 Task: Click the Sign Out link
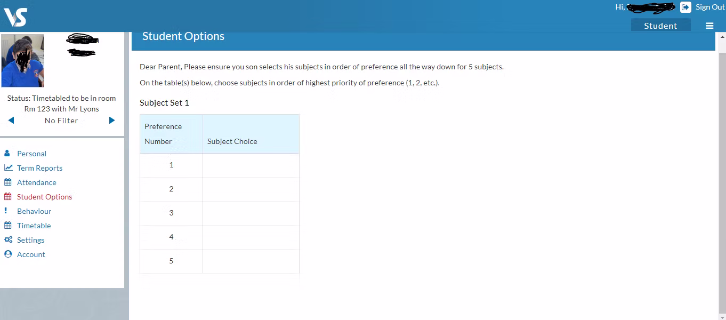point(710,7)
